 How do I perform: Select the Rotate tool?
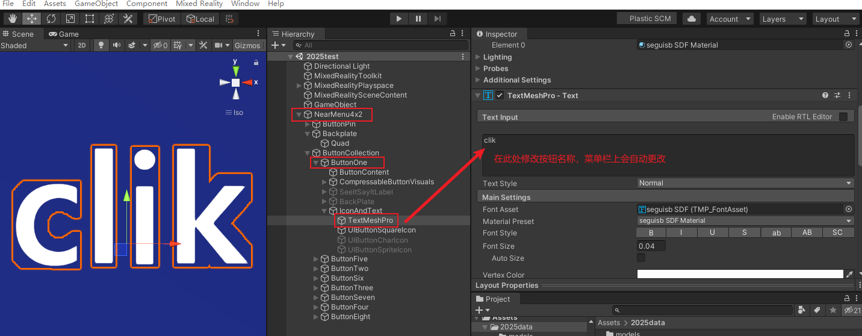[x=51, y=19]
